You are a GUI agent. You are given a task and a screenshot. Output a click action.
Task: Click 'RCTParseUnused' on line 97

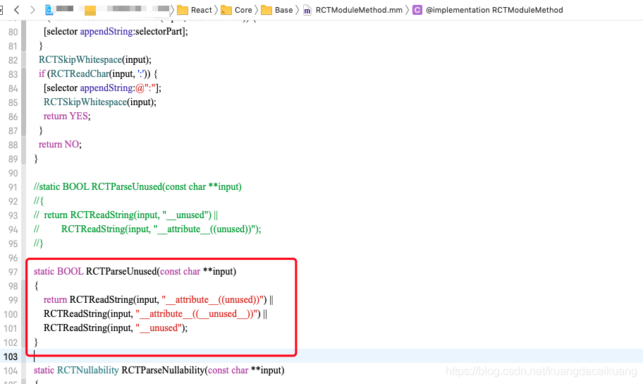coord(121,272)
